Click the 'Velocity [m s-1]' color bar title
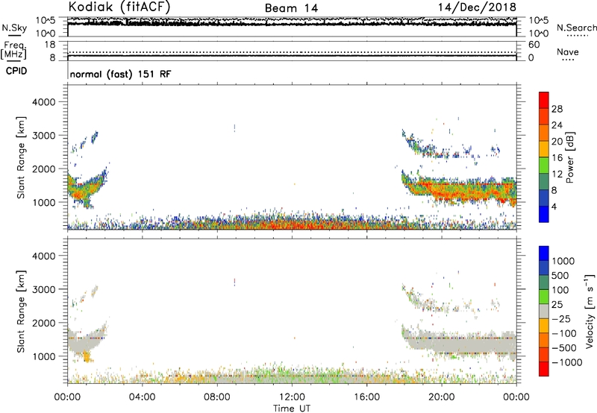Image resolution: width=597 pixels, height=413 pixels. pyautogui.click(x=590, y=311)
